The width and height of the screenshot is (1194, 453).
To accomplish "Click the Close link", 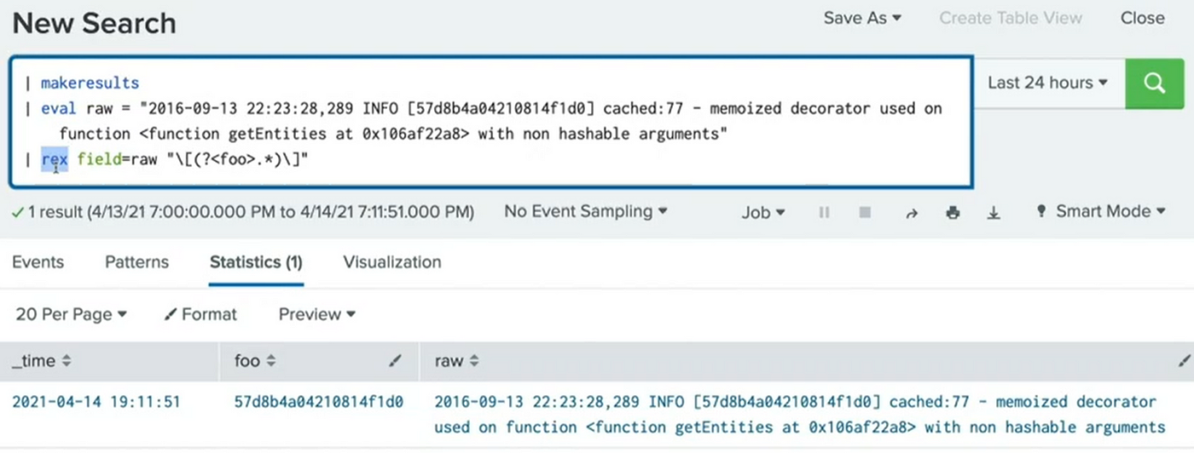I will tap(1142, 18).
